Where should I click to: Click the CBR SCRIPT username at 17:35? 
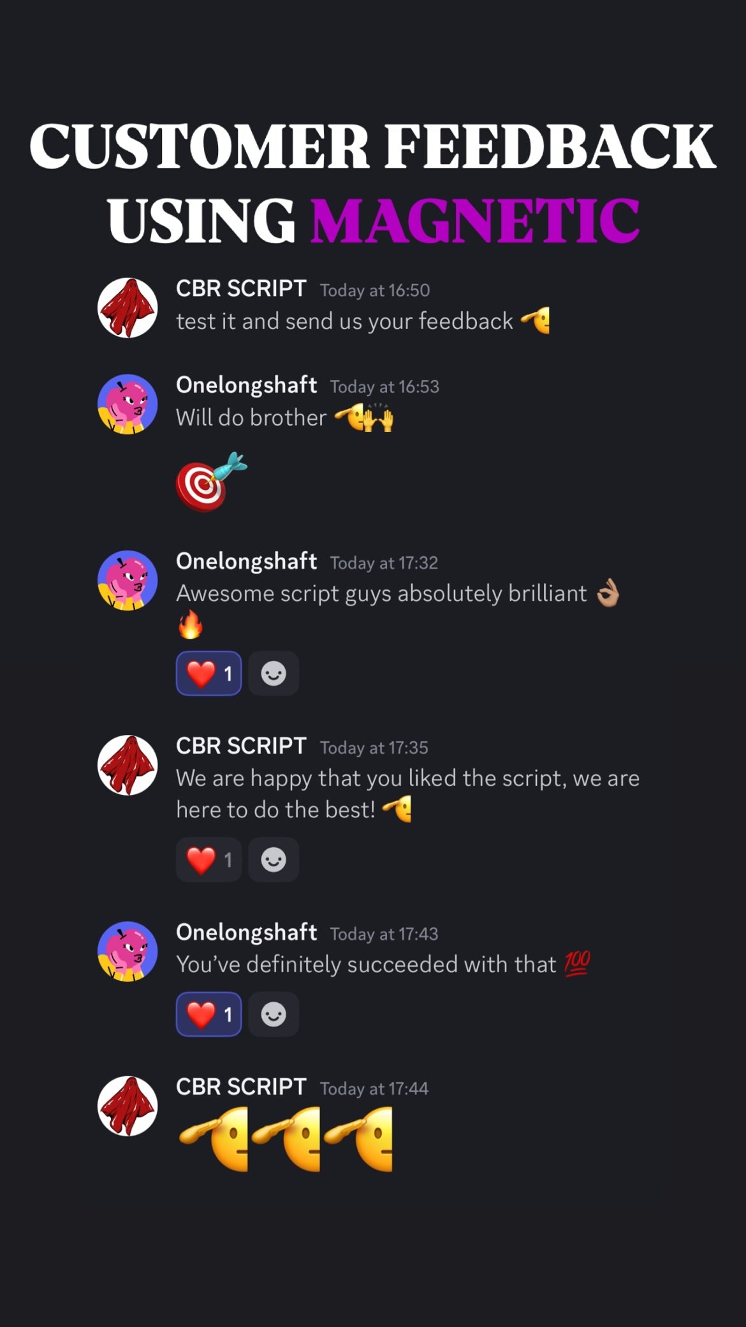click(x=241, y=746)
